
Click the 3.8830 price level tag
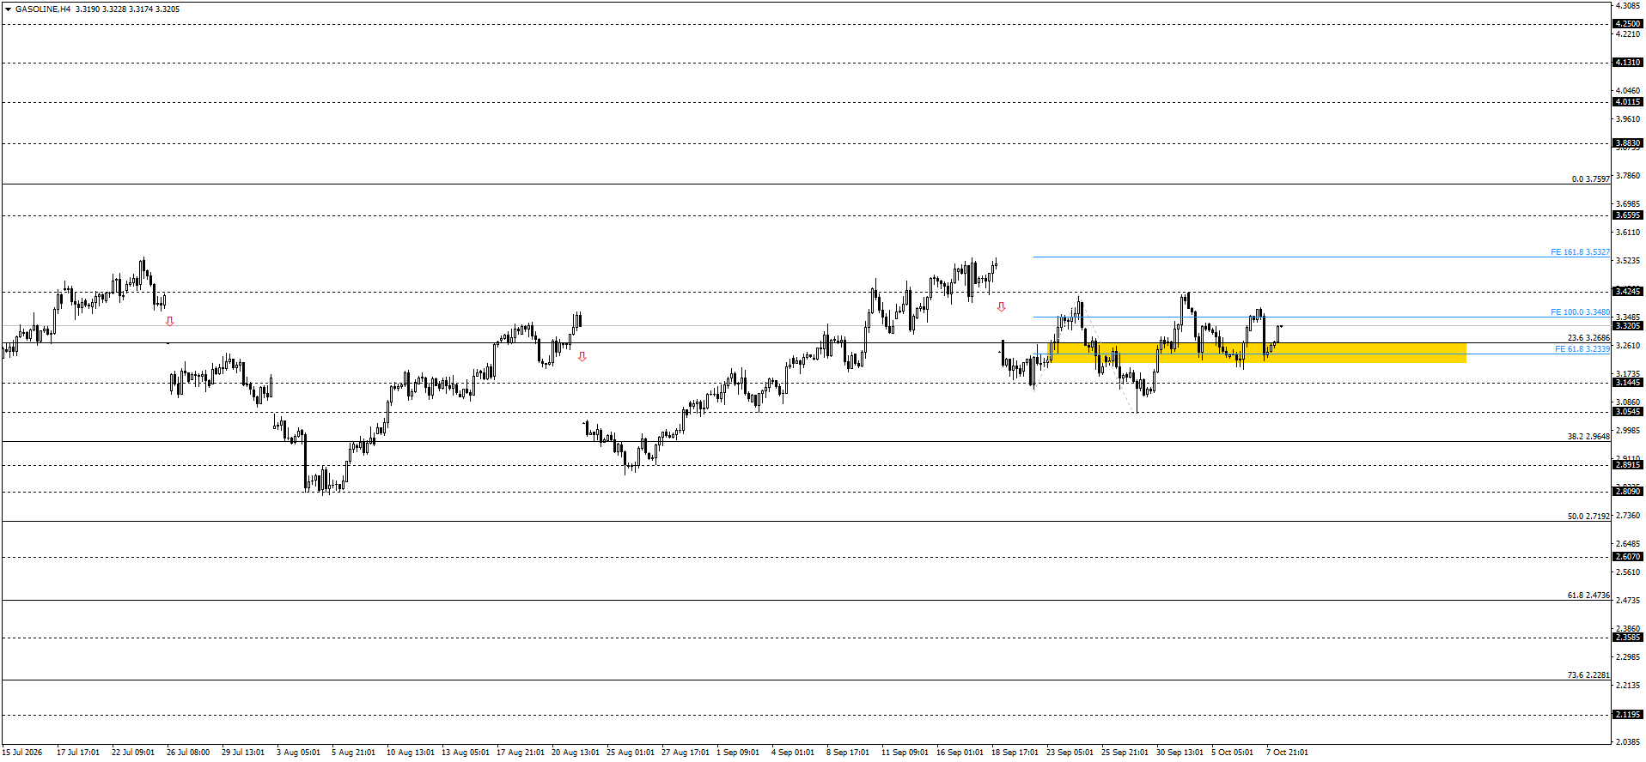click(x=1628, y=143)
